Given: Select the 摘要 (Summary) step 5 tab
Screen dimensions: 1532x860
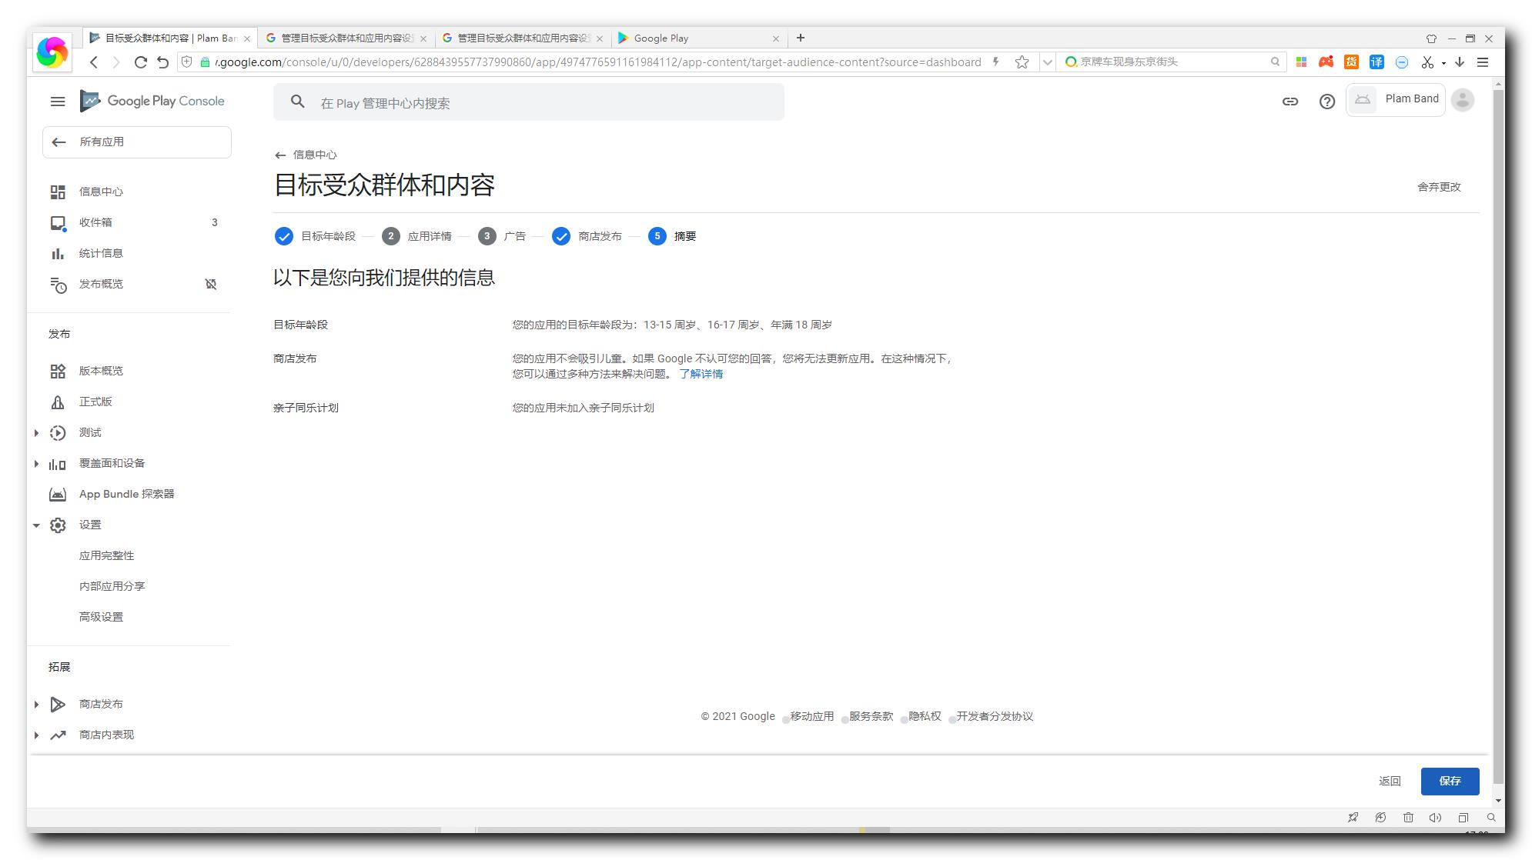Looking at the screenshot, I should (x=671, y=235).
